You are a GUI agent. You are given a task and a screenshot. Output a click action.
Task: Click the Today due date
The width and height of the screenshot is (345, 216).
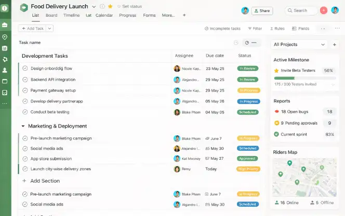(x=211, y=169)
